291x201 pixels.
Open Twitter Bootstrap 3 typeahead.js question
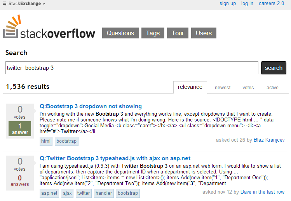tap(115, 158)
